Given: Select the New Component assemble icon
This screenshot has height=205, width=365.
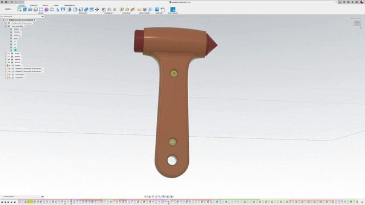Looking at the screenshot, I should [x=104, y=10].
